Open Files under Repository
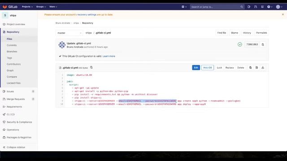Viewport: 287px width, 161px height. pyautogui.click(x=9, y=39)
